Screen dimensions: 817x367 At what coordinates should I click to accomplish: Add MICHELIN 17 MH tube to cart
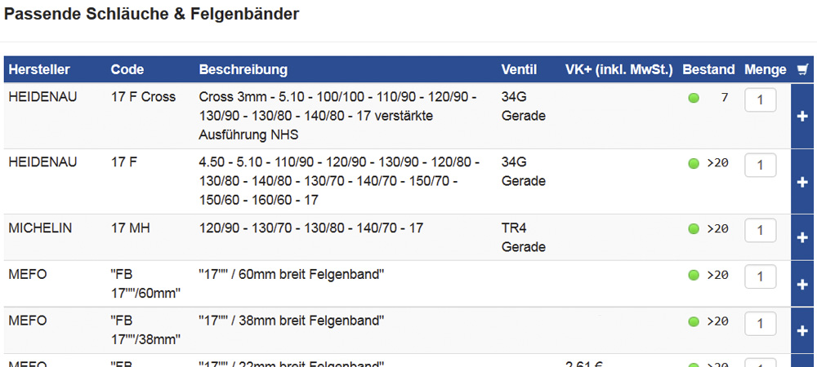[803, 237]
